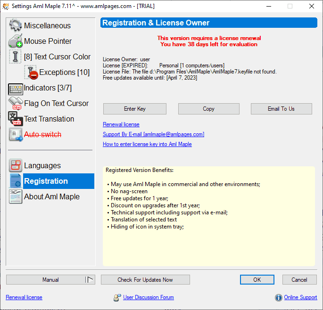
Task: Open the Languages section
Action: tap(42, 165)
